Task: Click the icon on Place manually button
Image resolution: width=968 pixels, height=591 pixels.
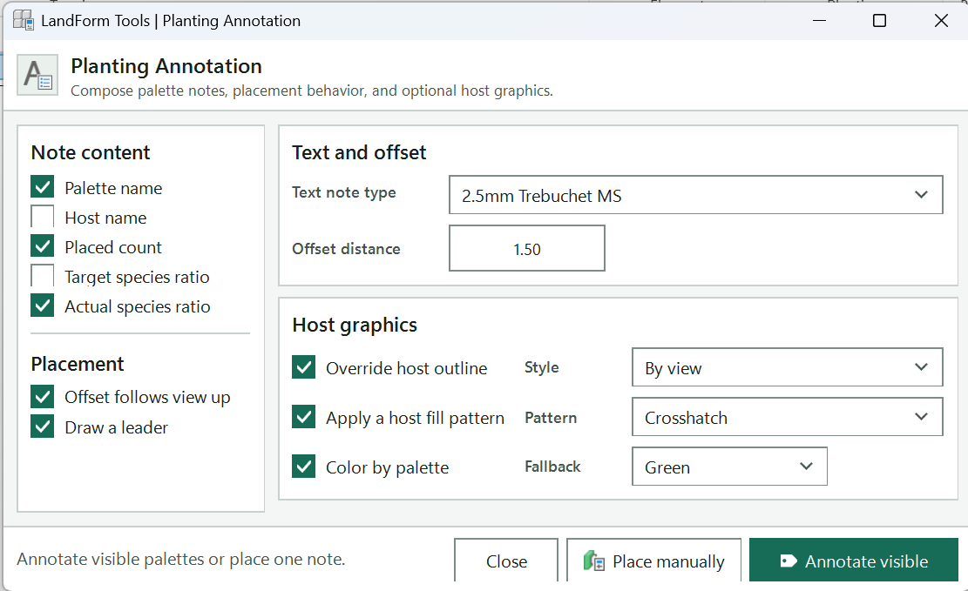Action: [594, 561]
